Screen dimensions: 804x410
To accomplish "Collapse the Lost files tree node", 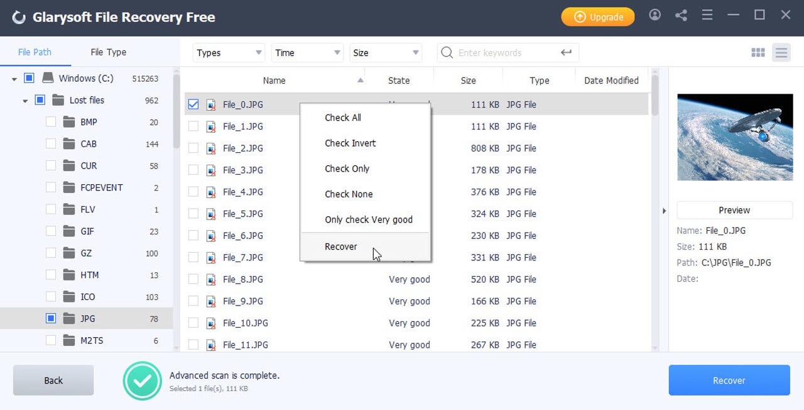I will [25, 101].
